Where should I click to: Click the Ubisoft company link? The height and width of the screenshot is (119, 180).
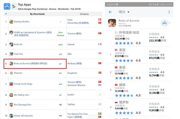point(72,44)
